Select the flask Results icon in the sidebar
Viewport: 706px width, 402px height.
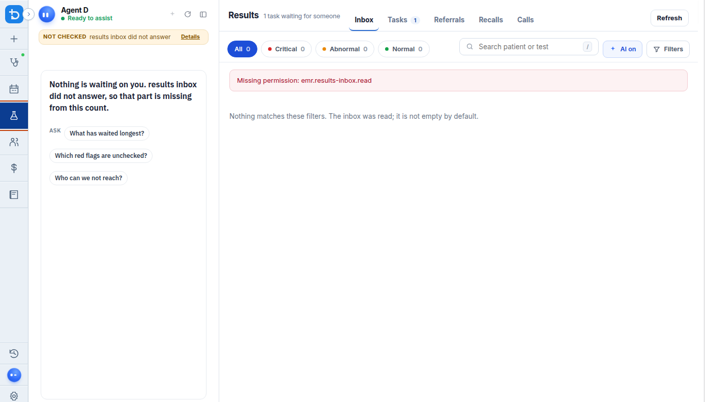pos(14,116)
